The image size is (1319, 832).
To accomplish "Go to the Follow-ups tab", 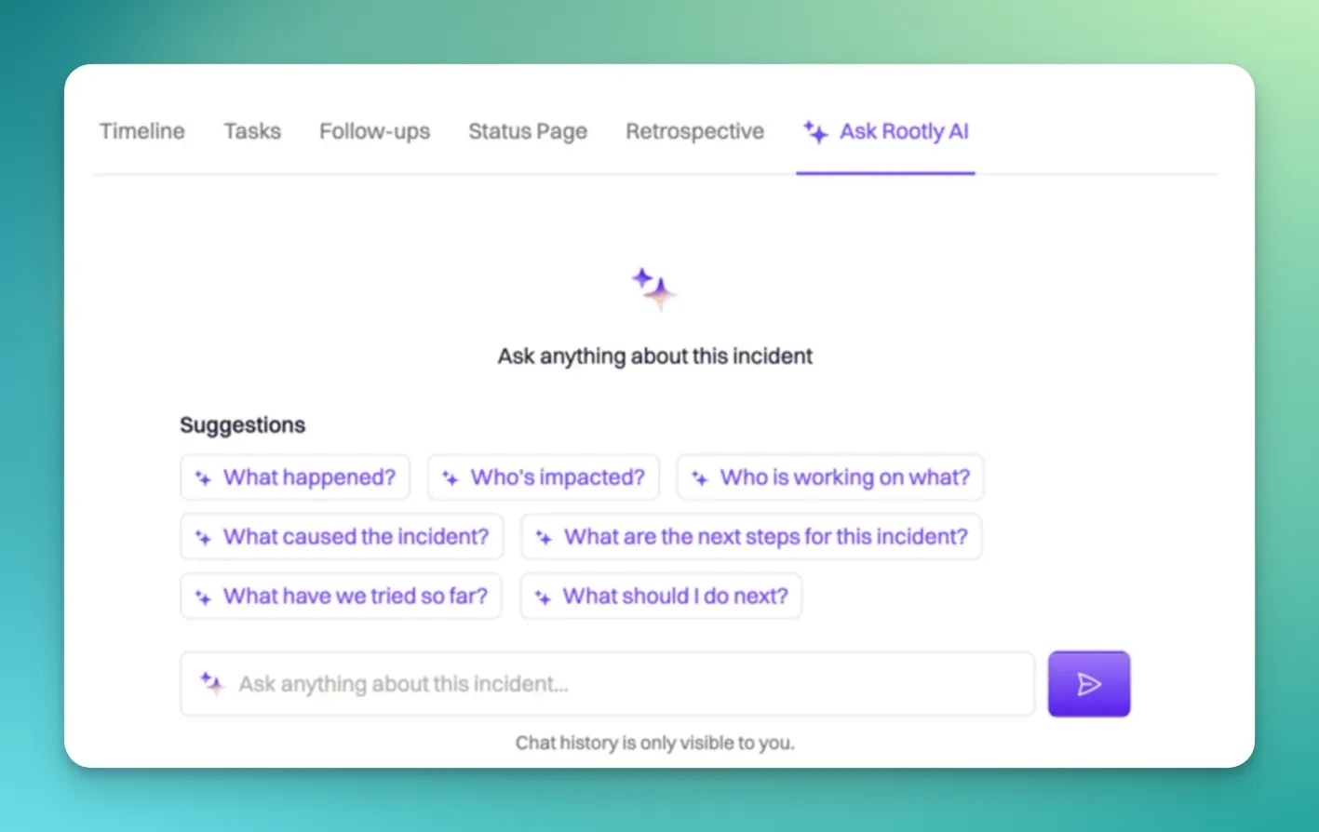I will click(x=375, y=131).
